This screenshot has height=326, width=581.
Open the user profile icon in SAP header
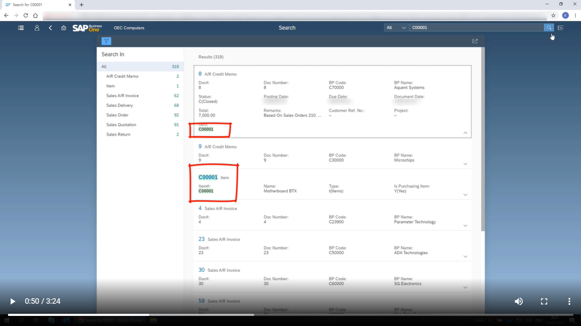pyautogui.click(x=37, y=28)
